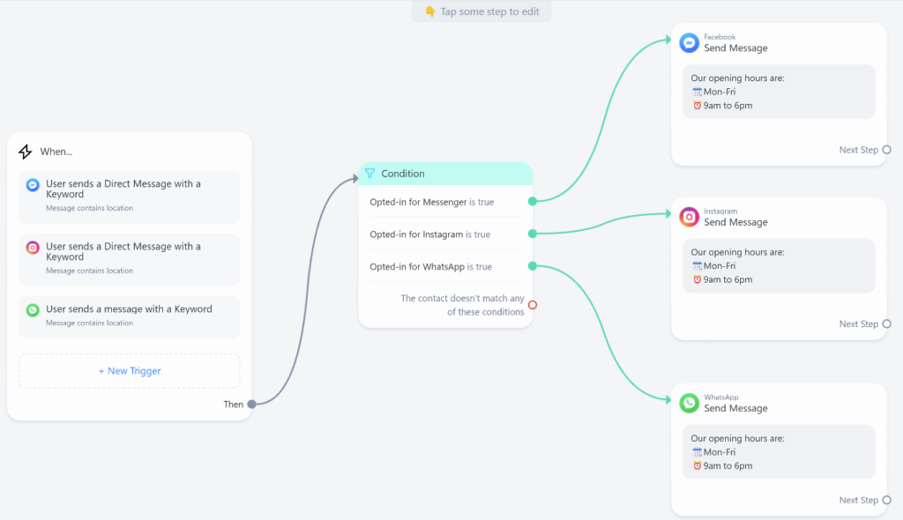903x520 pixels.
Task: Click the alarm clock emoji in Facebook message
Action: coord(697,106)
